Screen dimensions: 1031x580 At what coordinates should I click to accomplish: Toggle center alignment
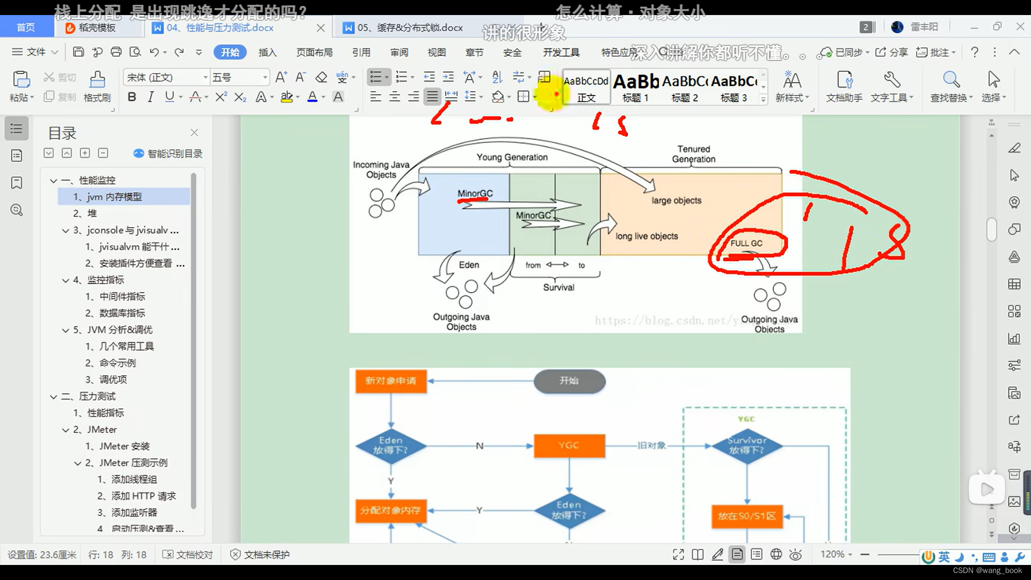(x=394, y=97)
